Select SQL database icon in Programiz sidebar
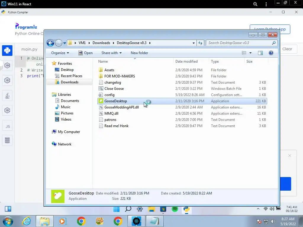303x227 pixels. (x=7, y=140)
